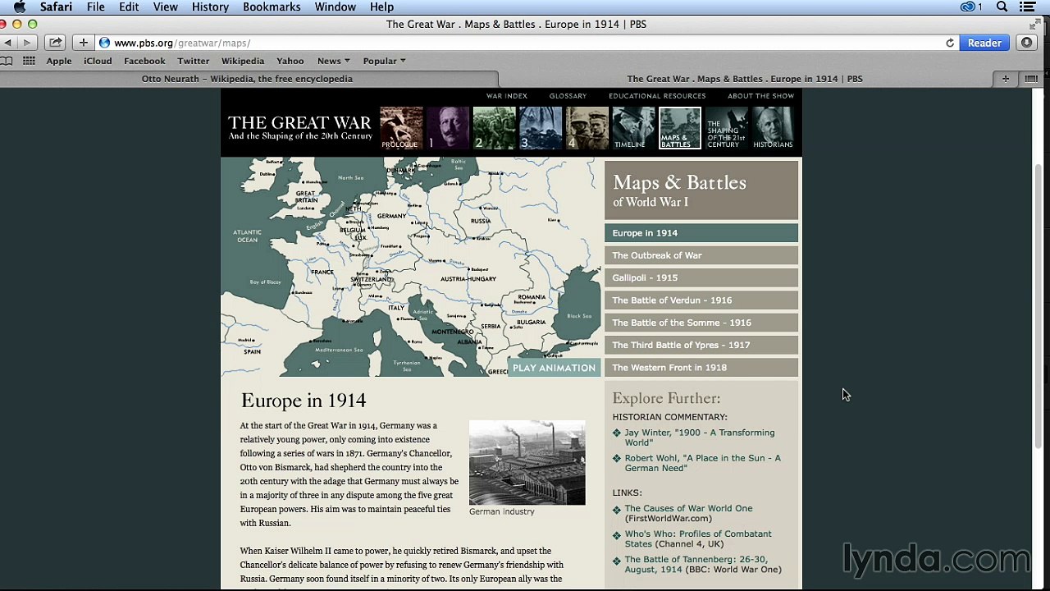Open the Glossary link
The width and height of the screenshot is (1050, 591).
(x=568, y=96)
